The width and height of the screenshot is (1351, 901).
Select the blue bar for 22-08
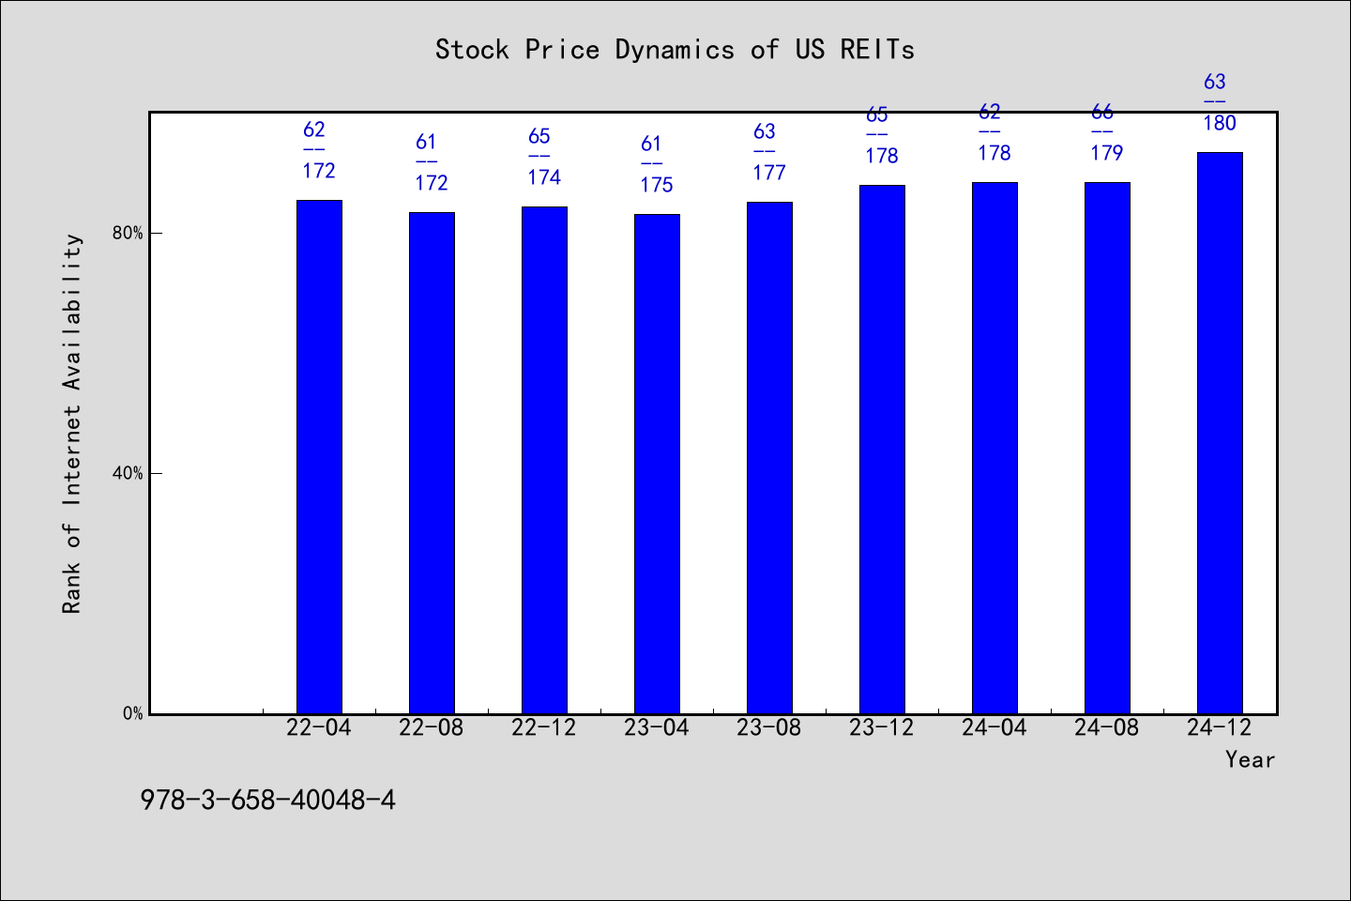tap(432, 463)
